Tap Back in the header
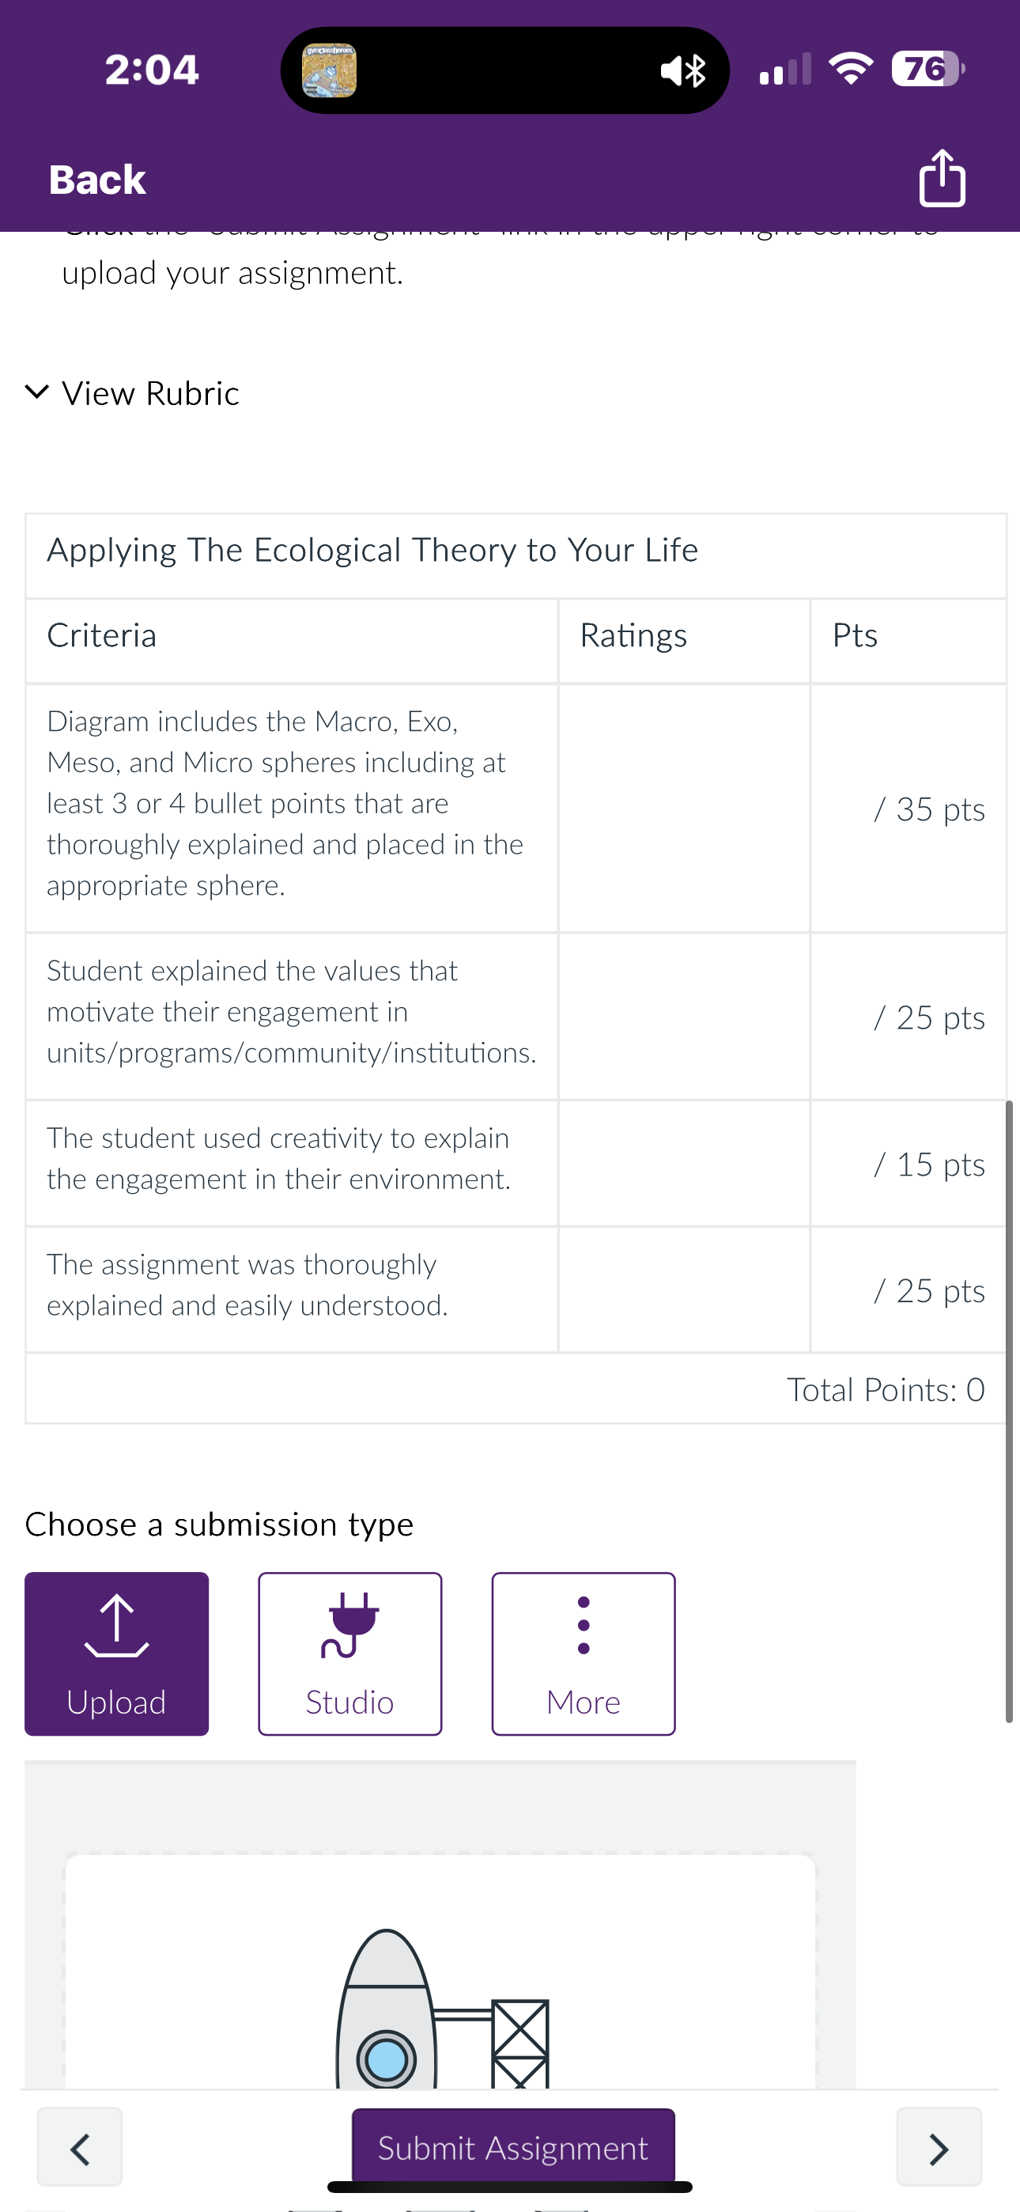This screenshot has width=1020, height=2212. coord(97,180)
